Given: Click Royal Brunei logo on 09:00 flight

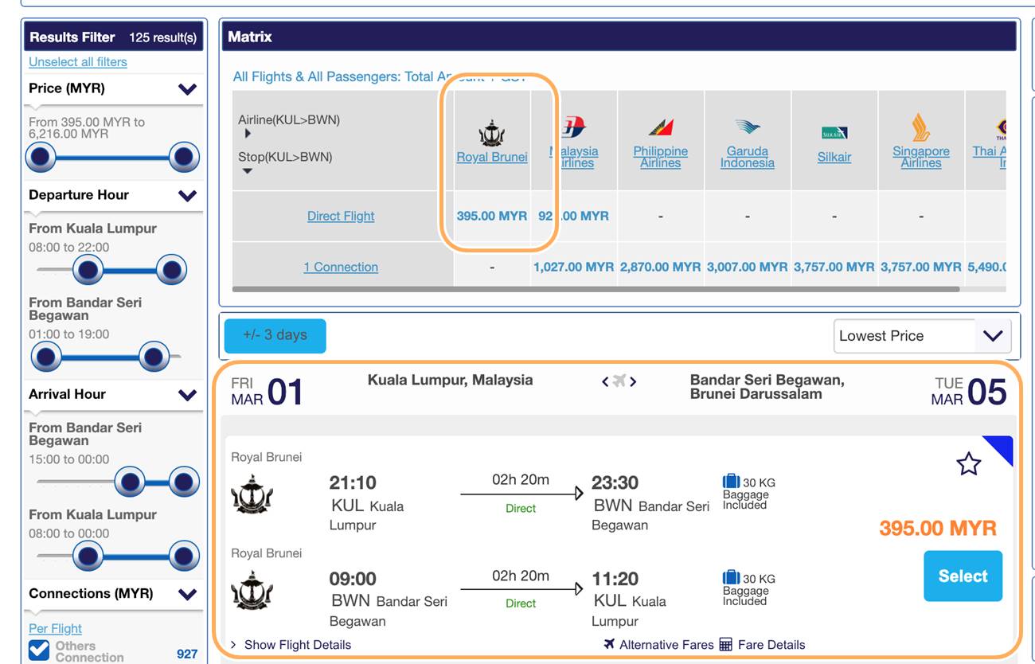Looking at the screenshot, I should pyautogui.click(x=252, y=591).
